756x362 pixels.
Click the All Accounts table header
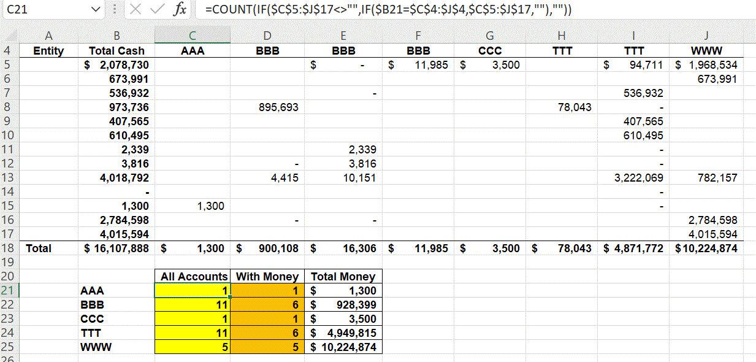coord(193,277)
